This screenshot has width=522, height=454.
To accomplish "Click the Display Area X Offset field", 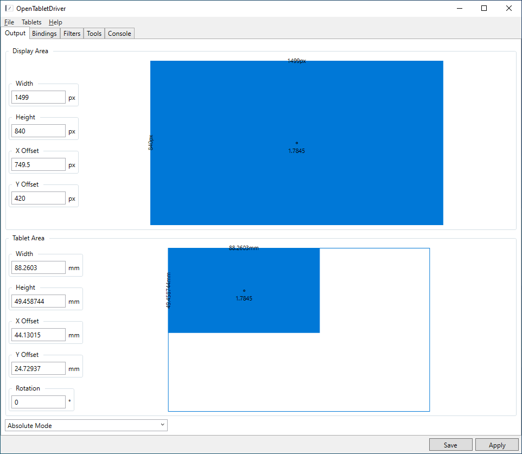I will 39,164.
